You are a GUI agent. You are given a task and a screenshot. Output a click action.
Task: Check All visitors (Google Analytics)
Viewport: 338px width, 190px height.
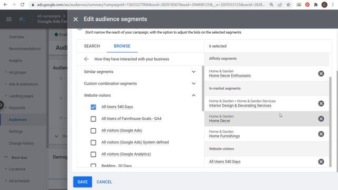(93, 154)
